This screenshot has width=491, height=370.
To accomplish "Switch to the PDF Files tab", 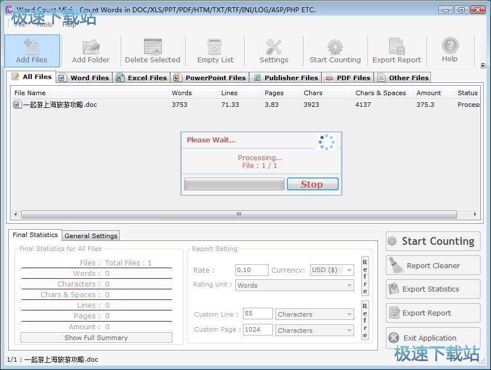I will coord(348,78).
